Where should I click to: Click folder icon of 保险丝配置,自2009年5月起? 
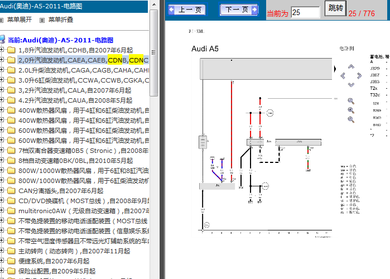coord(11,271)
